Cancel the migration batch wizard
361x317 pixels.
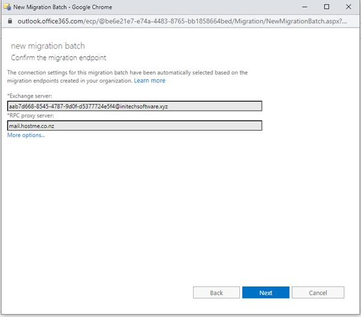pyautogui.click(x=318, y=292)
